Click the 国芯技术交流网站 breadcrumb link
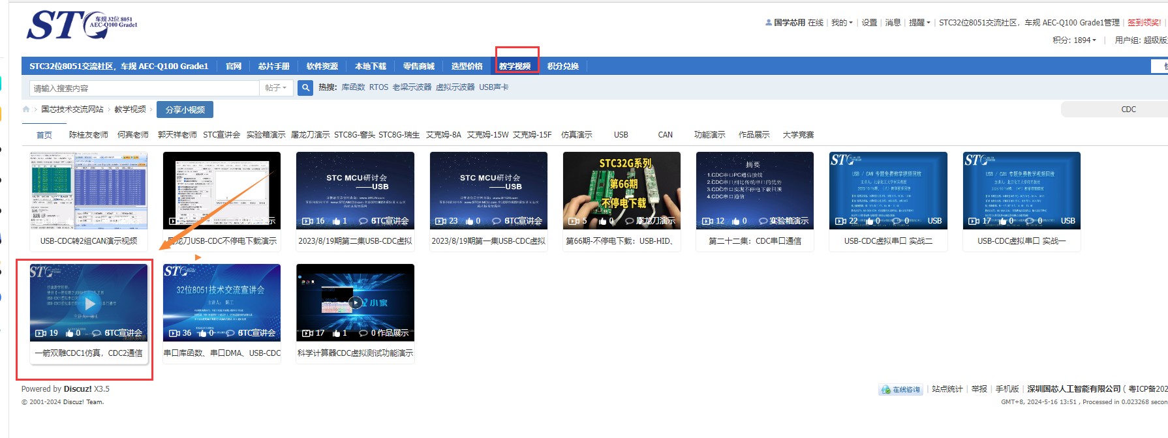 point(72,109)
